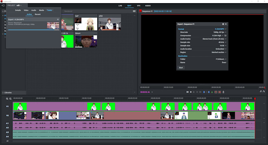
Task: Select the first green-screen clip on V1
Action: click(x=20, y=106)
